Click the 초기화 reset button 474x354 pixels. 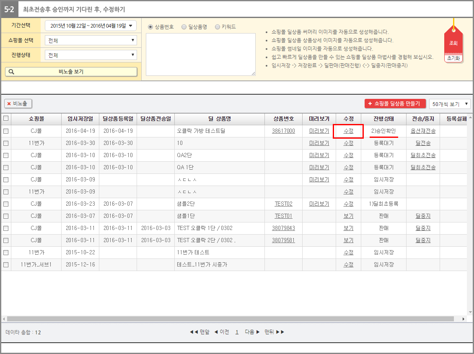pos(453,58)
